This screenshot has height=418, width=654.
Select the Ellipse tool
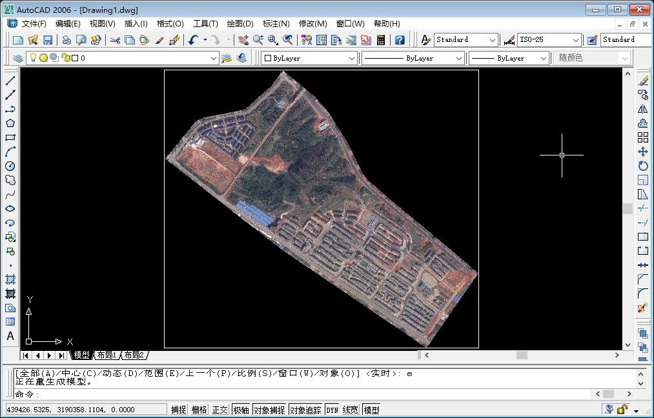coord(10,208)
